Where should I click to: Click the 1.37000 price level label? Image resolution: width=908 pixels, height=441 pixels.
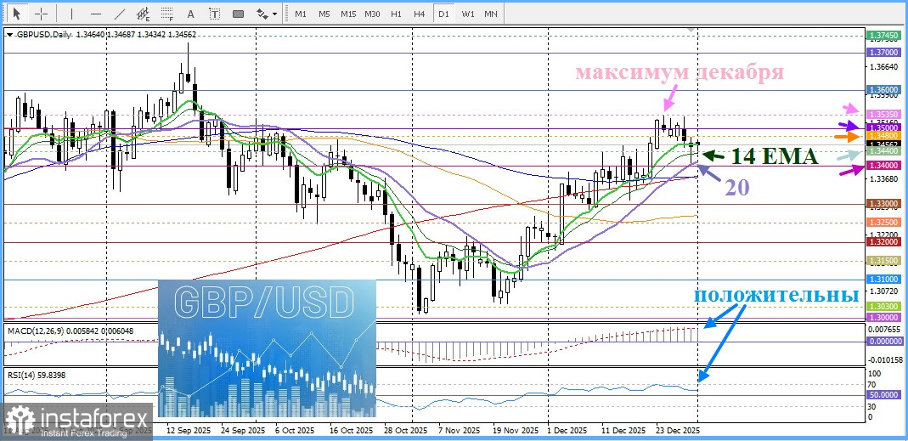883,52
